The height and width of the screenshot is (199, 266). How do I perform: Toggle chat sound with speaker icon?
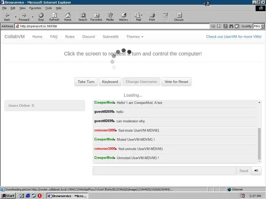(256, 170)
